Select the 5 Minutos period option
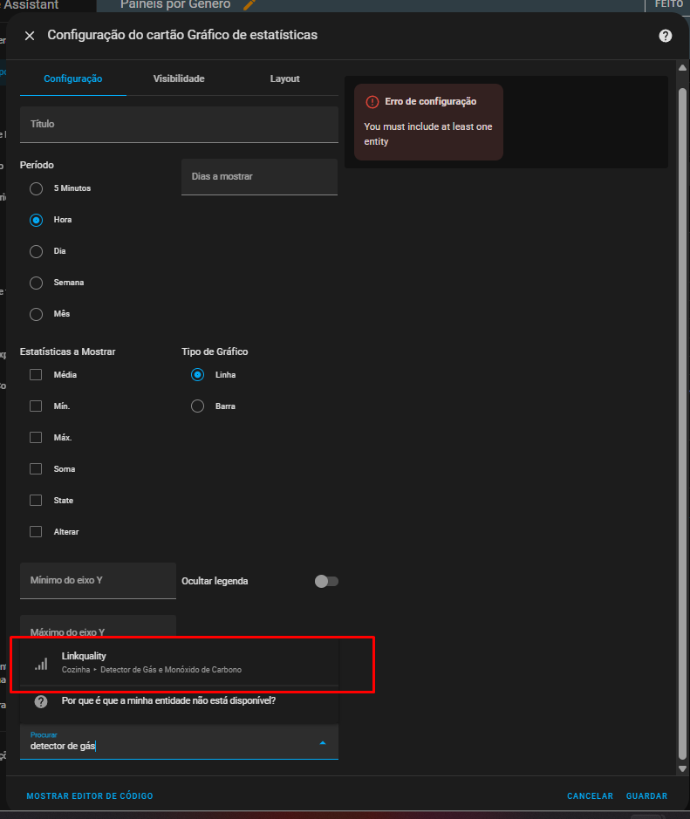 coord(36,188)
